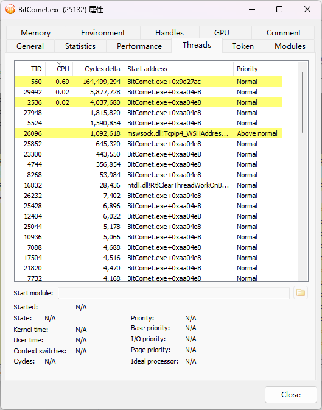Viewport: 322px width, 410px height.
Task: Open the Environment tab
Action: tap(103, 33)
